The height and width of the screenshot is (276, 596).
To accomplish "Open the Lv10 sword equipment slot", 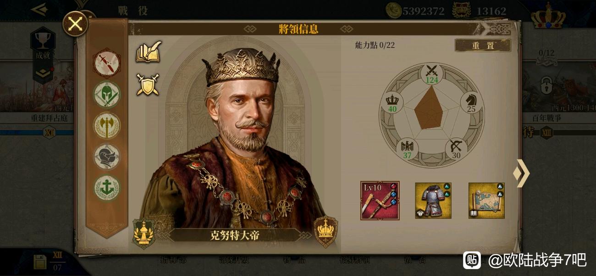I will [380, 201].
